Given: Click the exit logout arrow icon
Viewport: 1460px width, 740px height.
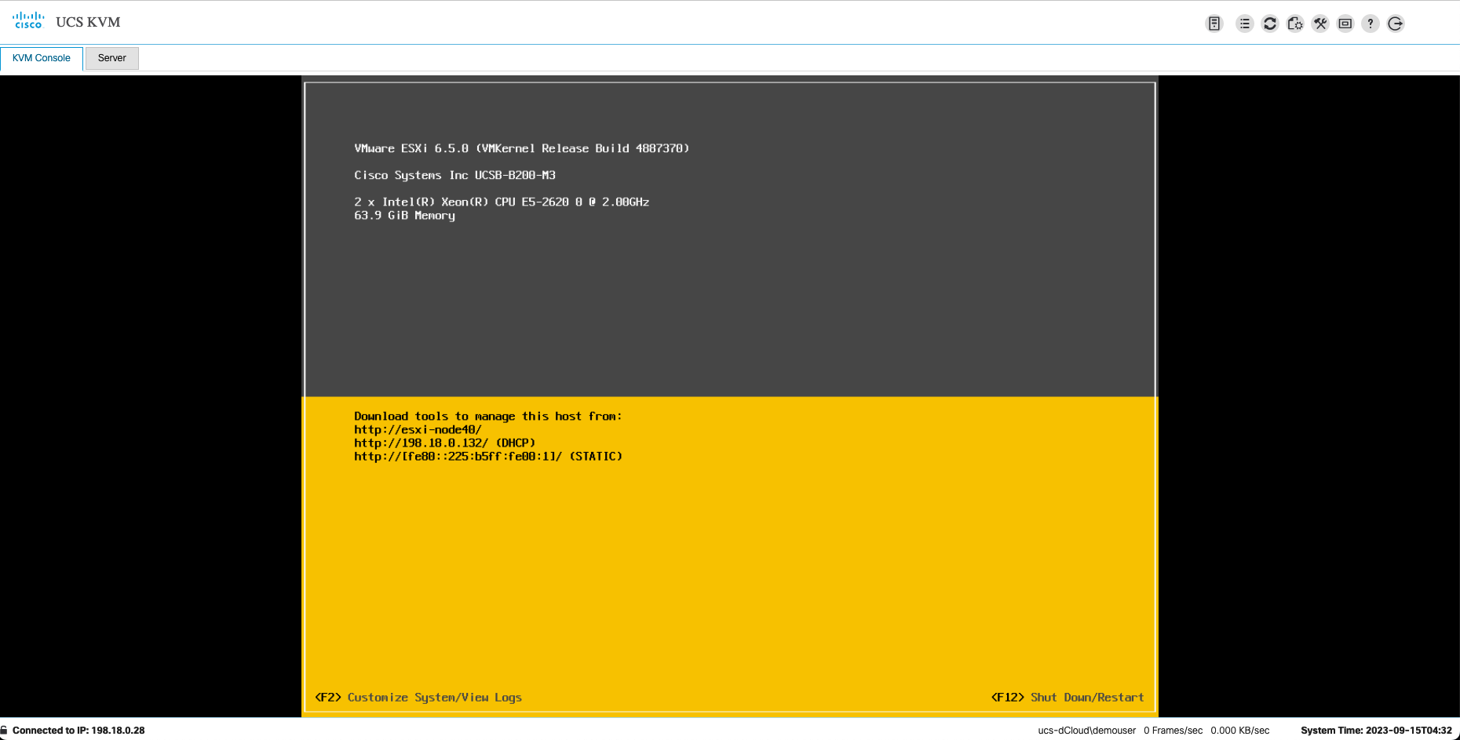Looking at the screenshot, I should [x=1396, y=24].
